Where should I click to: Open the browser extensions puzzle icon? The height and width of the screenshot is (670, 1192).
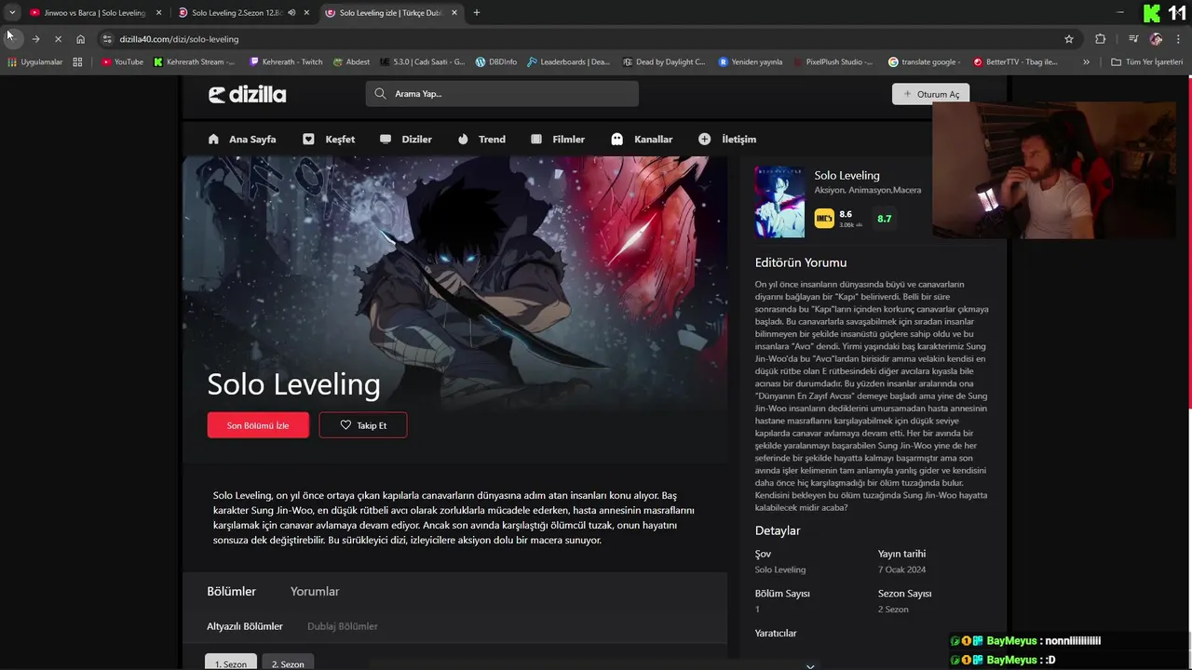(1101, 39)
